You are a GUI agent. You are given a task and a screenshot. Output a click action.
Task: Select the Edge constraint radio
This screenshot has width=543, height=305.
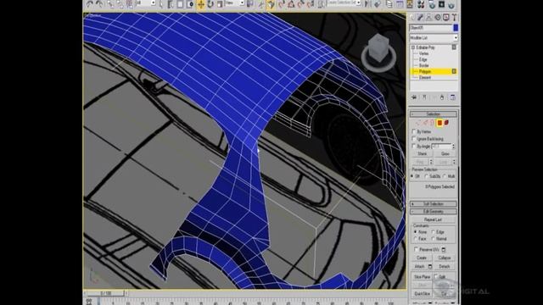[434, 232]
